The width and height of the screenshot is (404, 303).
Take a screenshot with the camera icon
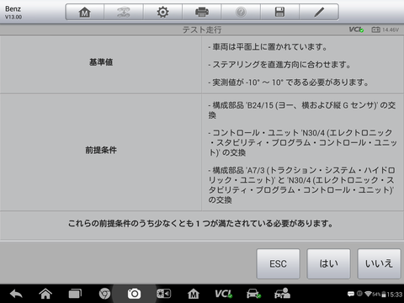(x=134, y=294)
